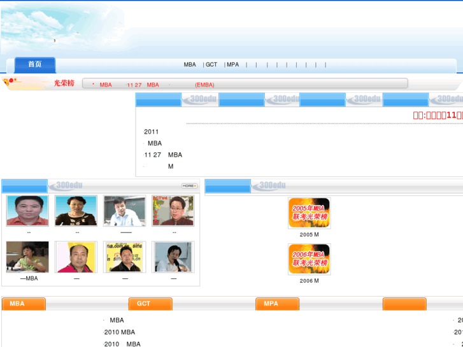Open the woman in black top photo
The width and height of the screenshot is (463, 347).
(76, 211)
